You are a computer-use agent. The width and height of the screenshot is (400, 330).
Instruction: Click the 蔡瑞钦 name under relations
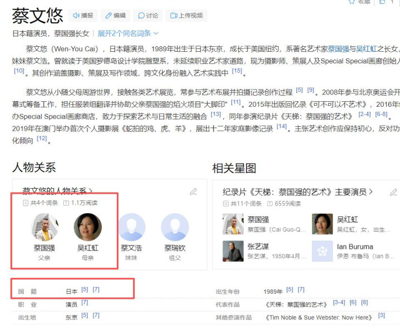[175, 248]
